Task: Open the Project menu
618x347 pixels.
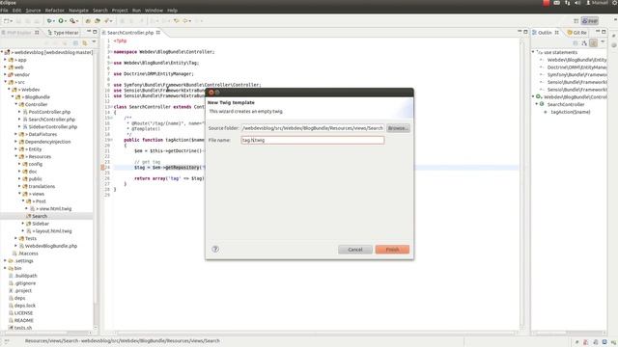Action: [120, 11]
